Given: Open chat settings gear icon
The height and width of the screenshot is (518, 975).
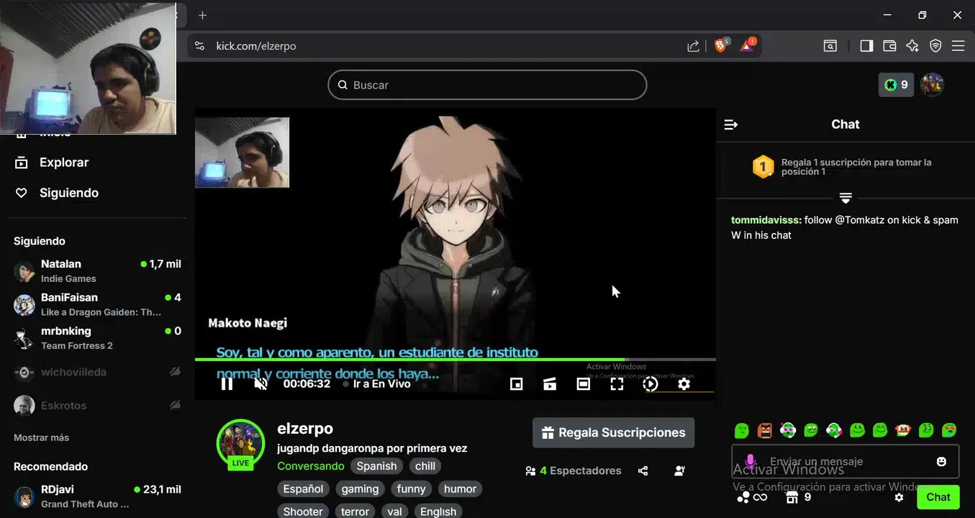Looking at the screenshot, I should tap(899, 497).
